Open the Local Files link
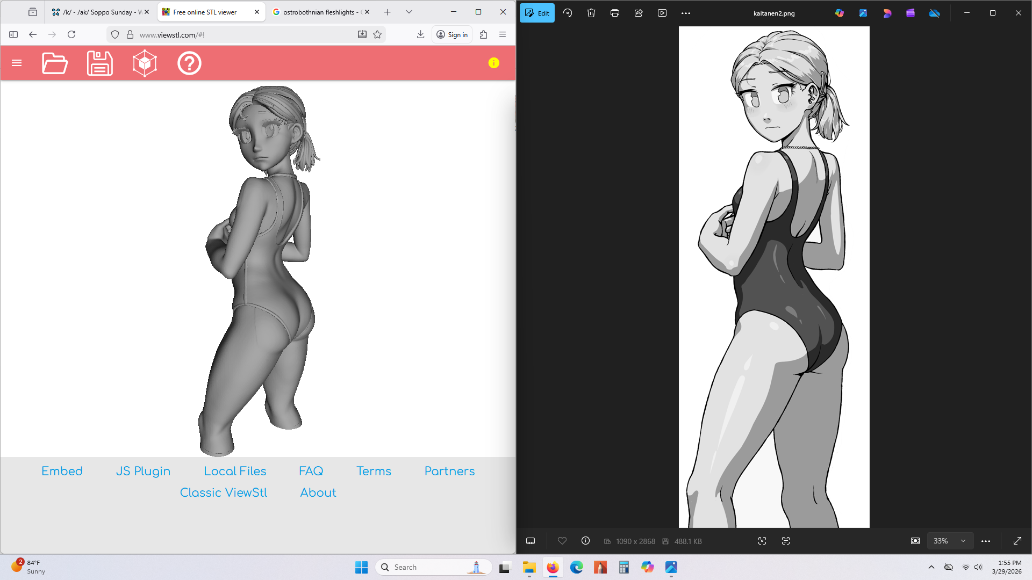The width and height of the screenshot is (1032, 580). [235, 471]
